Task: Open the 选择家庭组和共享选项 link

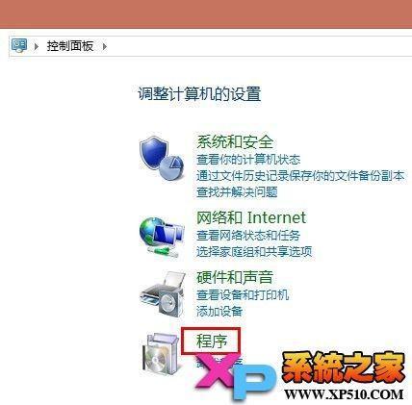Action: [x=254, y=252]
